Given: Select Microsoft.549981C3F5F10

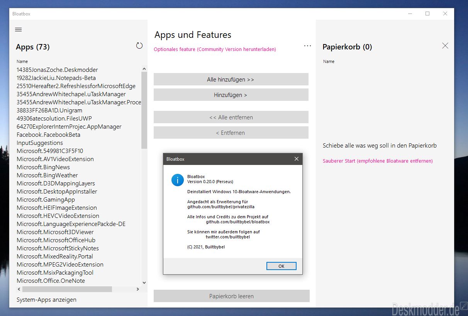Looking at the screenshot, I should tap(50, 151).
